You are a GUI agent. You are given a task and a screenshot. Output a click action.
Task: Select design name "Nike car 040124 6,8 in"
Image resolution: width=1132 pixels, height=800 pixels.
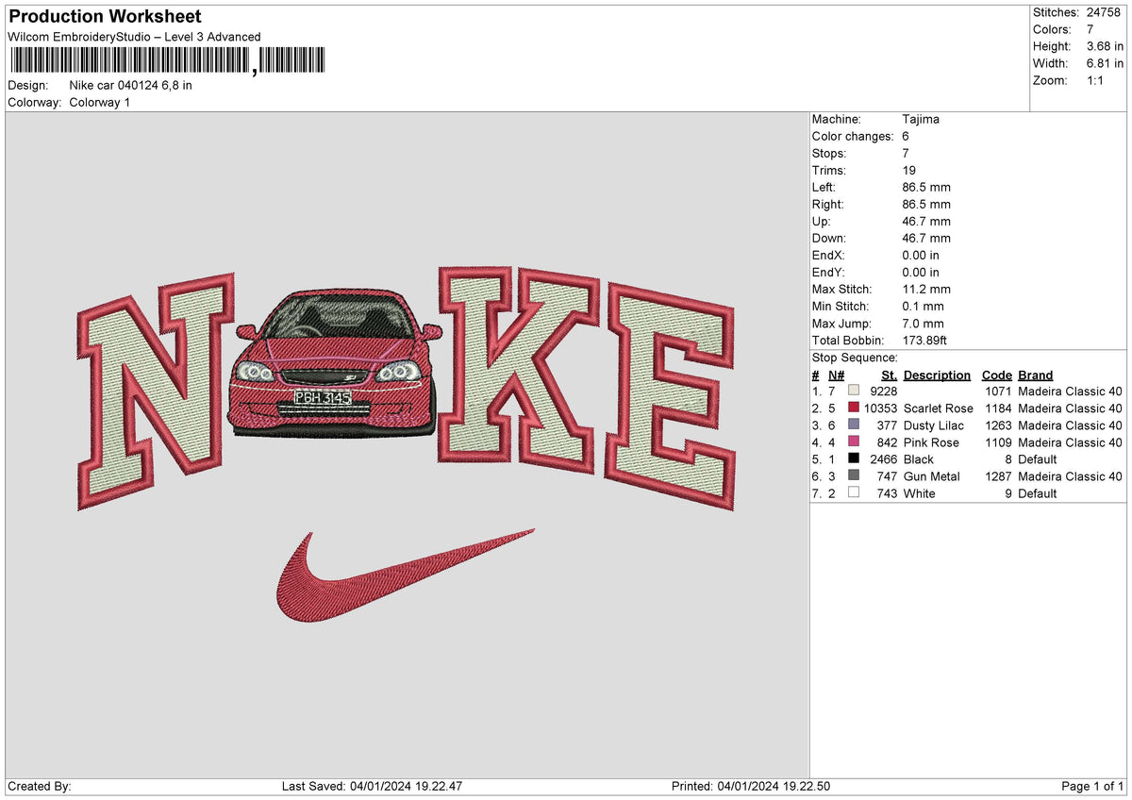coord(131,85)
